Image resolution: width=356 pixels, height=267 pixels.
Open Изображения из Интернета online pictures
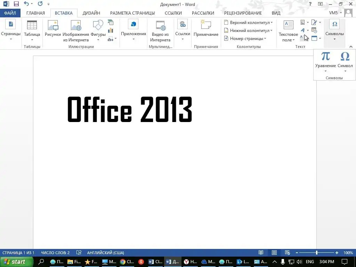(x=76, y=31)
